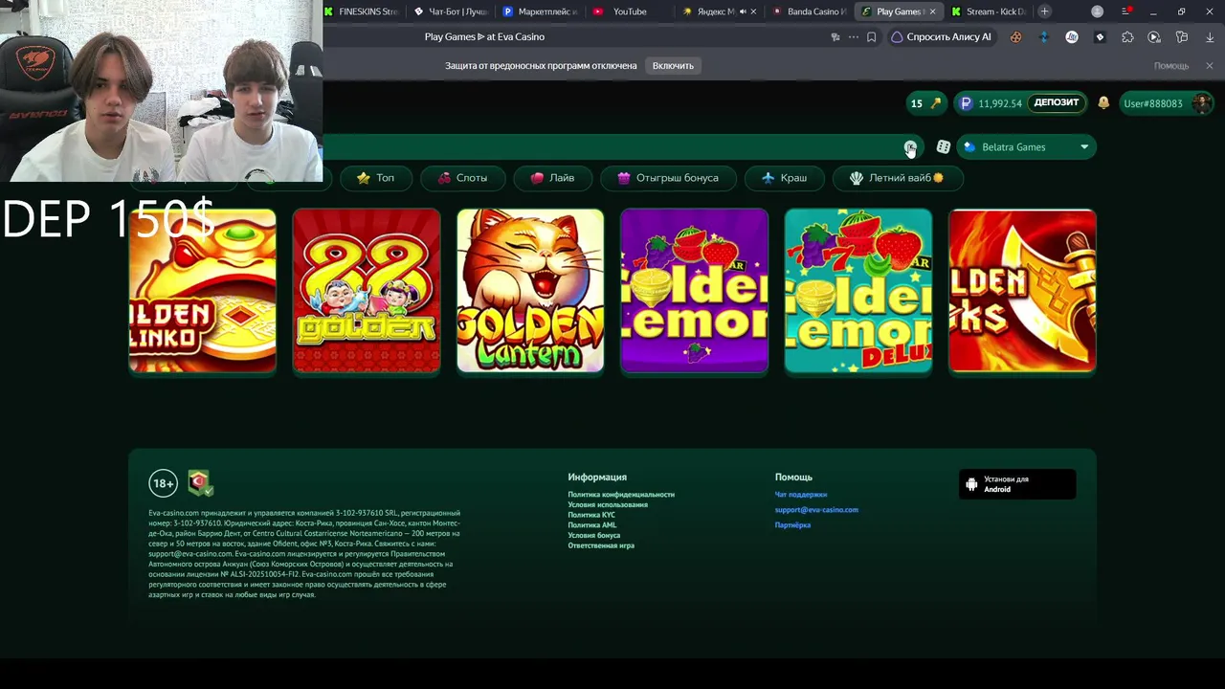Clear the search field with X icon
Screen dimensions: 1225x689
[910, 147]
